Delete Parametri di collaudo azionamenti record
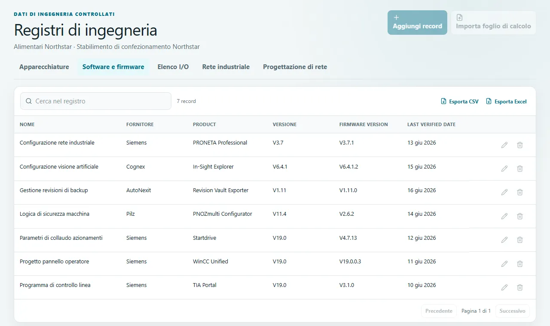This screenshot has height=326, width=550. click(x=520, y=240)
